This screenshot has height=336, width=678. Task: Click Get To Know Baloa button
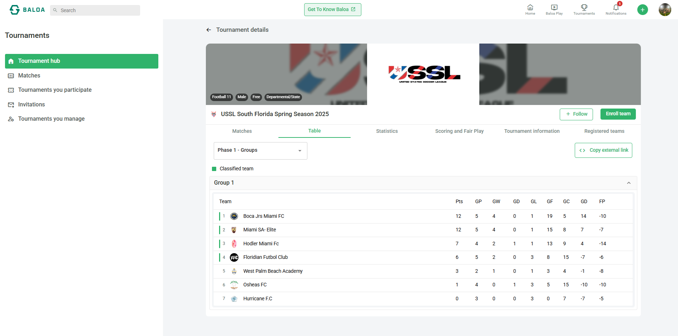332,10
